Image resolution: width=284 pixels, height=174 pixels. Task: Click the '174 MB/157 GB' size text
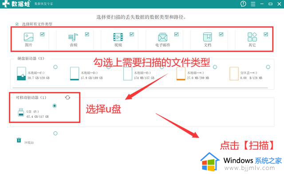tap(144, 78)
